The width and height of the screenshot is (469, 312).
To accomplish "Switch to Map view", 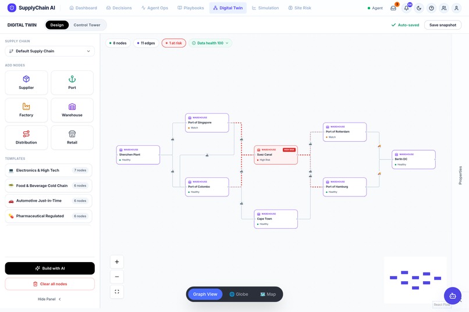I will point(268,295).
